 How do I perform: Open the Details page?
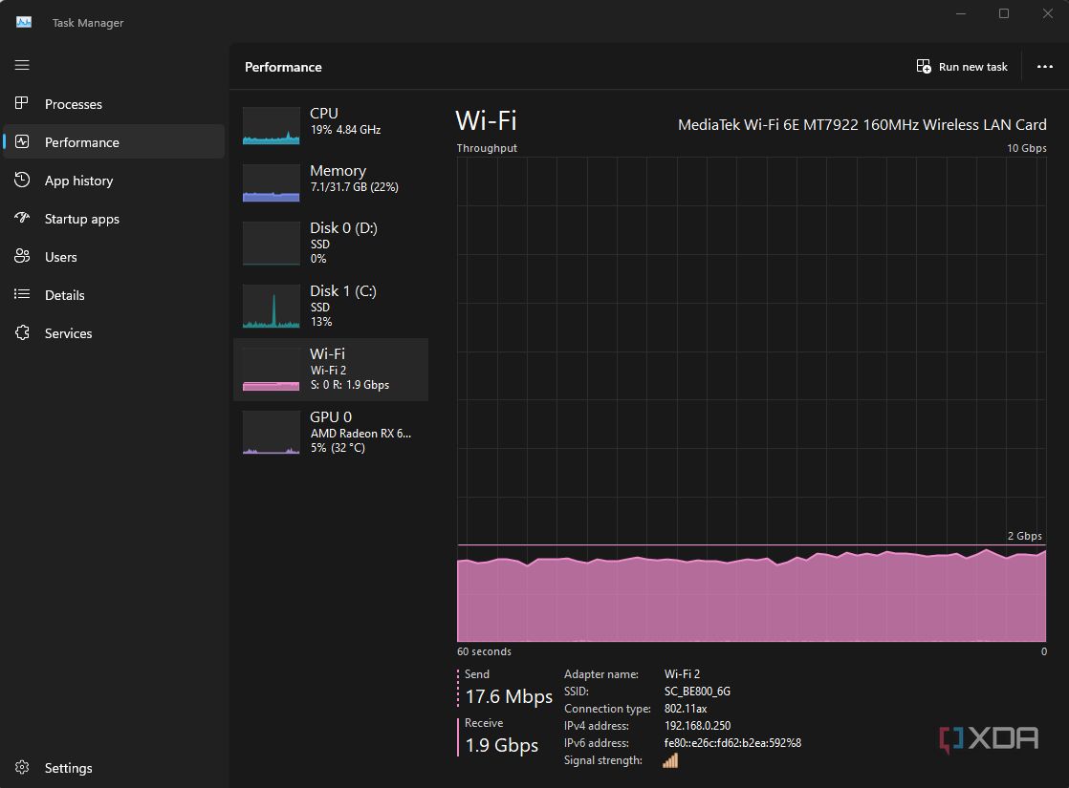click(x=114, y=294)
